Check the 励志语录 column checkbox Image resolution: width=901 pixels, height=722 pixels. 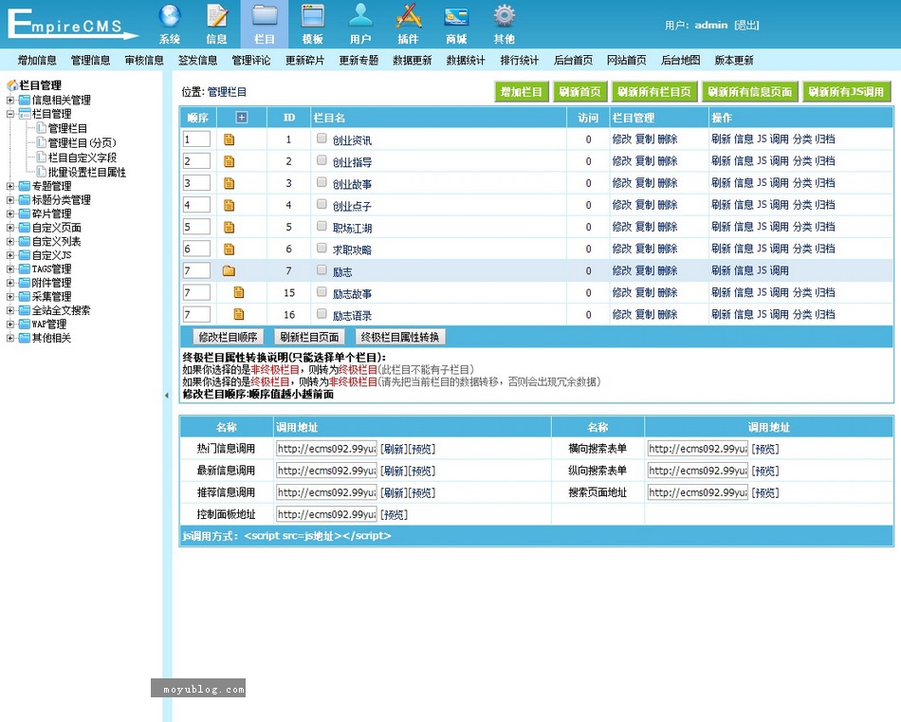[322, 313]
